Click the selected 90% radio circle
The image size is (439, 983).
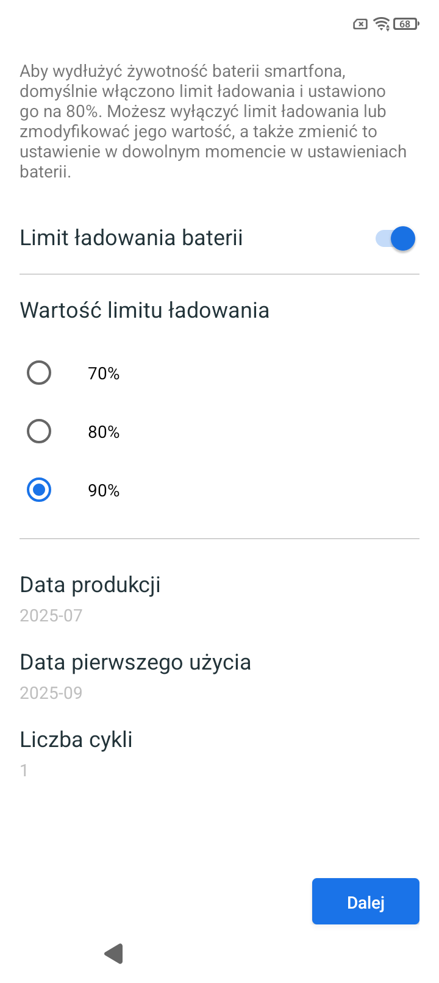click(x=39, y=490)
